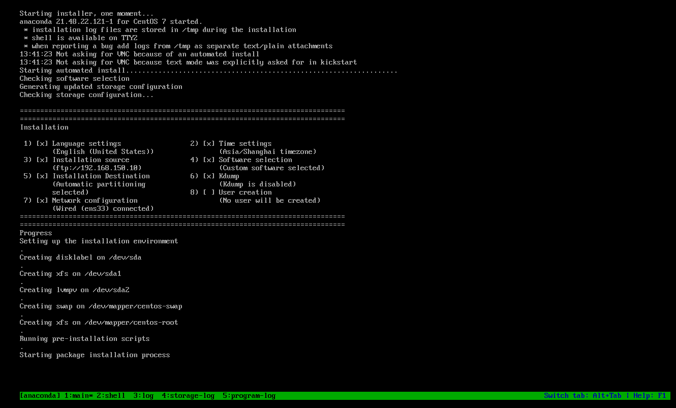Click "Running pre-installation scripts" line
676x408 pixels.
click(85, 339)
